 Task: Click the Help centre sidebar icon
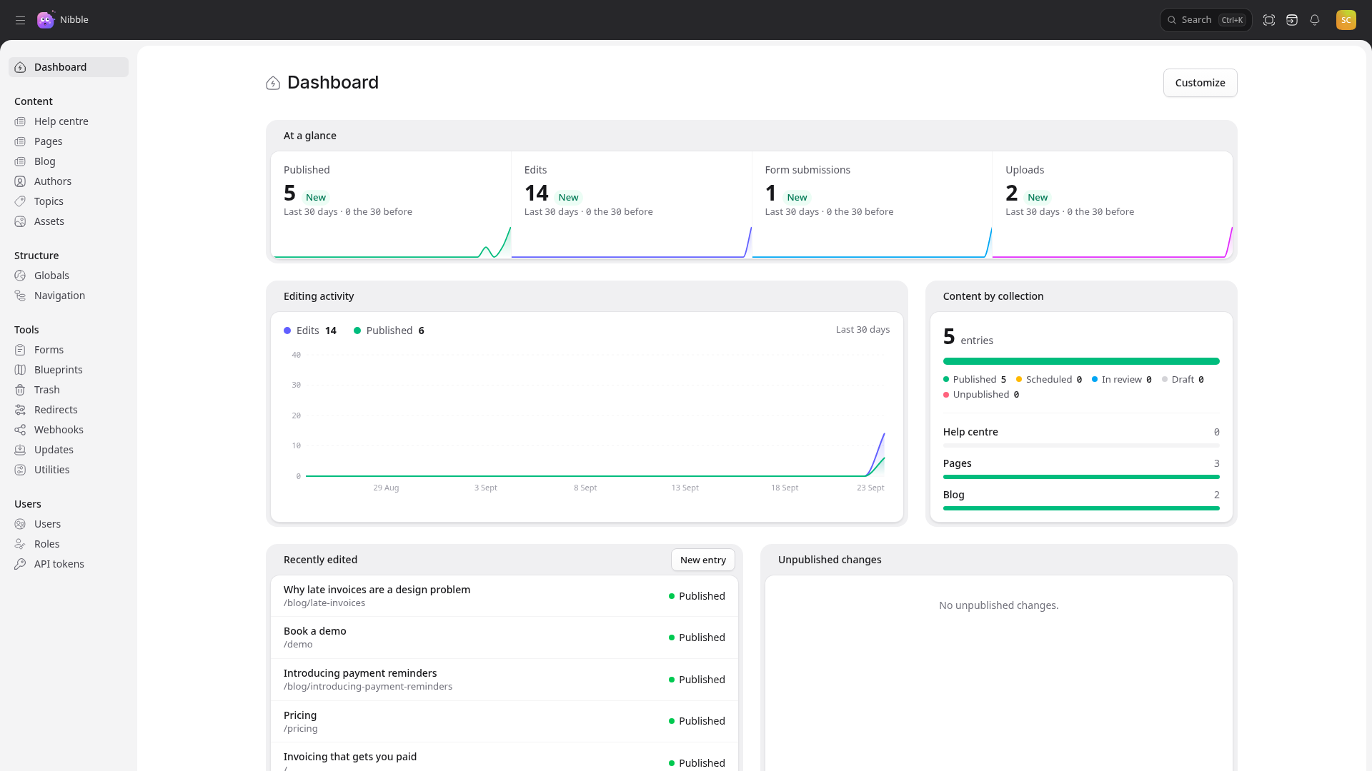click(x=20, y=121)
